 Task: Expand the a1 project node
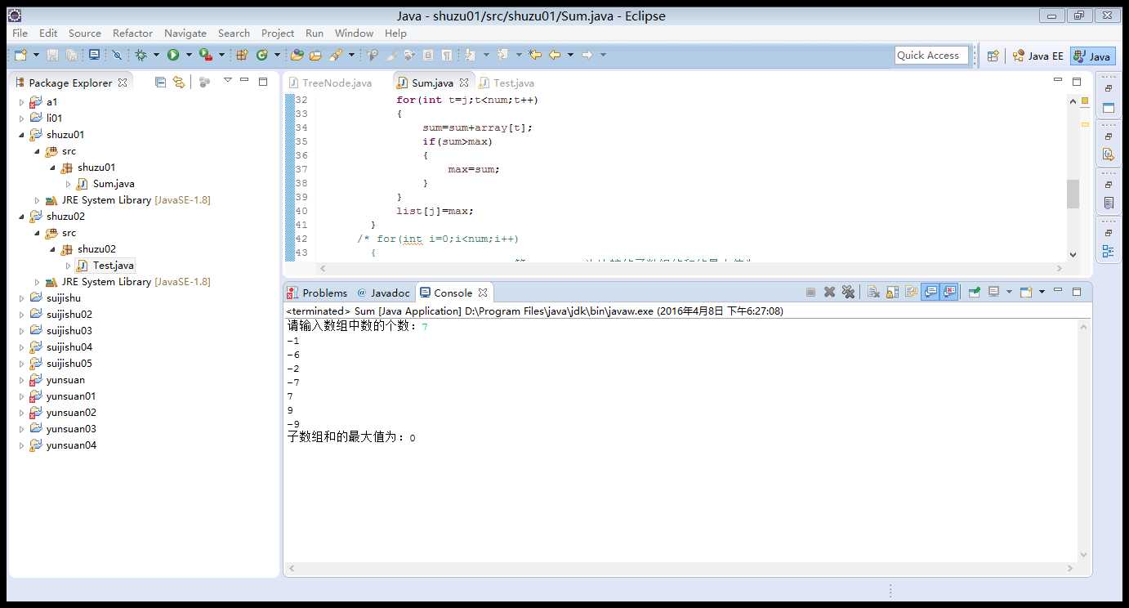(22, 102)
